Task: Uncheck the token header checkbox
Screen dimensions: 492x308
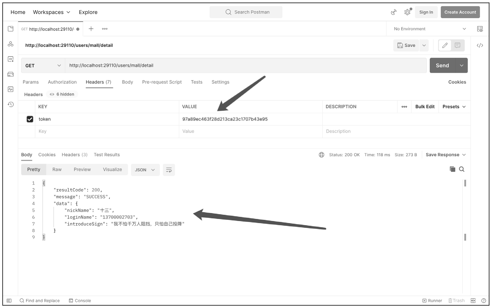Action: (30, 119)
